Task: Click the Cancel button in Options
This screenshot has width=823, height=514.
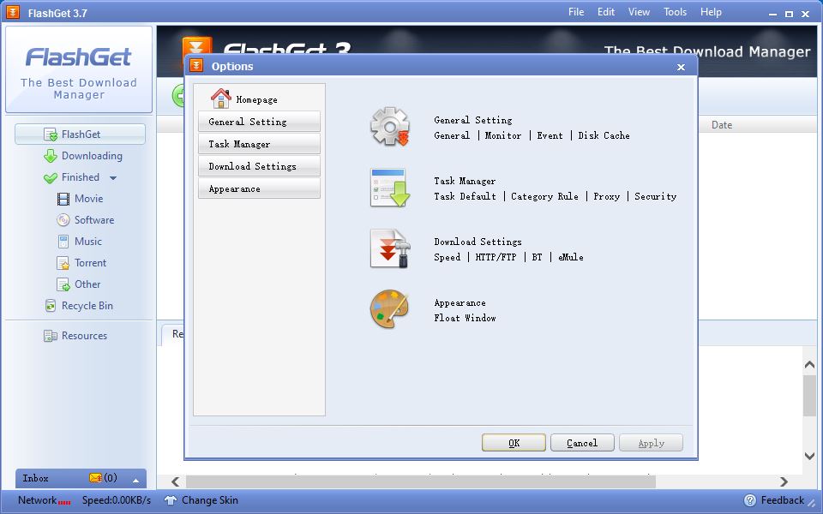Action: point(582,443)
